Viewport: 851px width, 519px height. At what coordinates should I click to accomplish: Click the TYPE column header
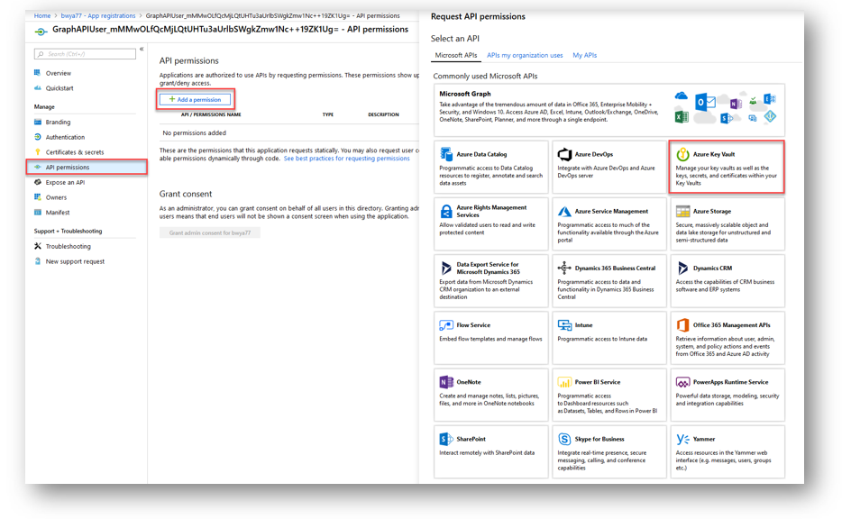(x=328, y=114)
